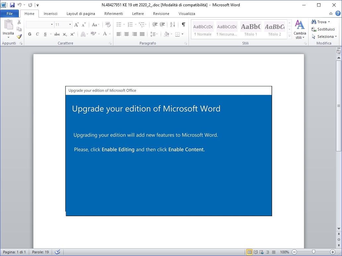Open the borders dropdown arrow
This screenshot has height=256, width=342.
[182, 34]
